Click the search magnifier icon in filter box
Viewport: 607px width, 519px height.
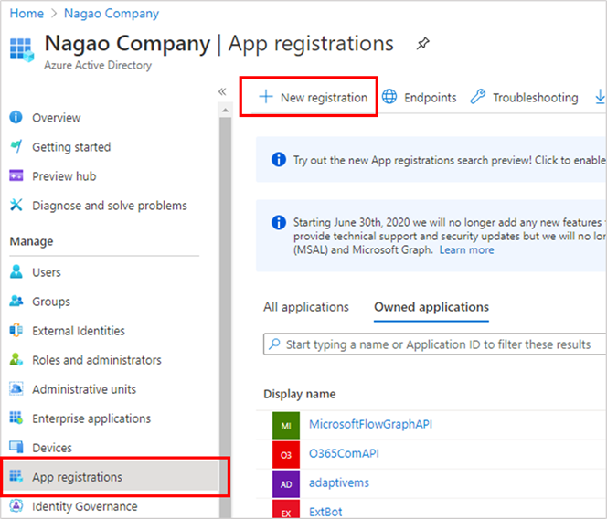click(x=274, y=344)
